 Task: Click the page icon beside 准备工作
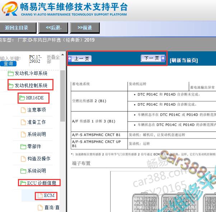(x=23, y=122)
